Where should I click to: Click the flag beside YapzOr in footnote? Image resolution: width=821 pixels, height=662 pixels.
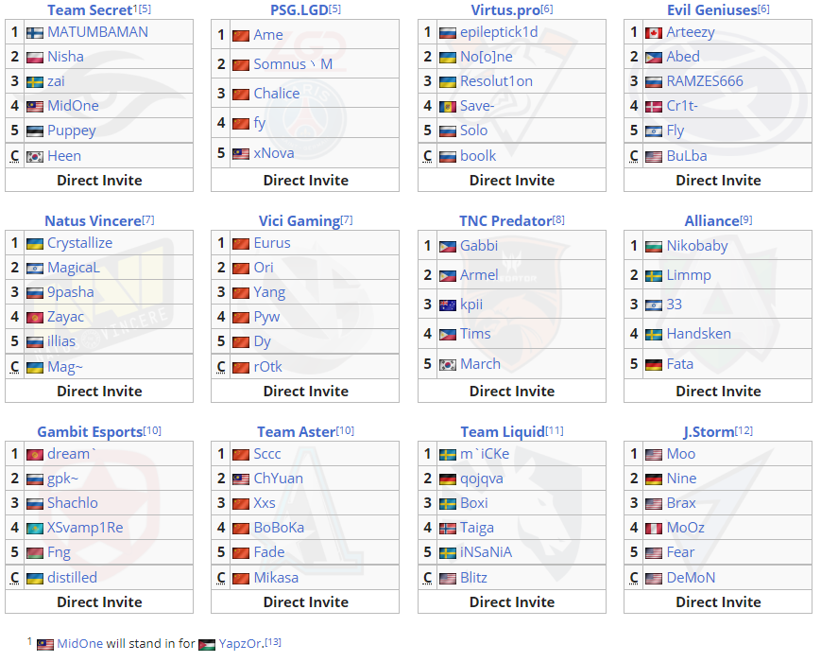click(207, 644)
